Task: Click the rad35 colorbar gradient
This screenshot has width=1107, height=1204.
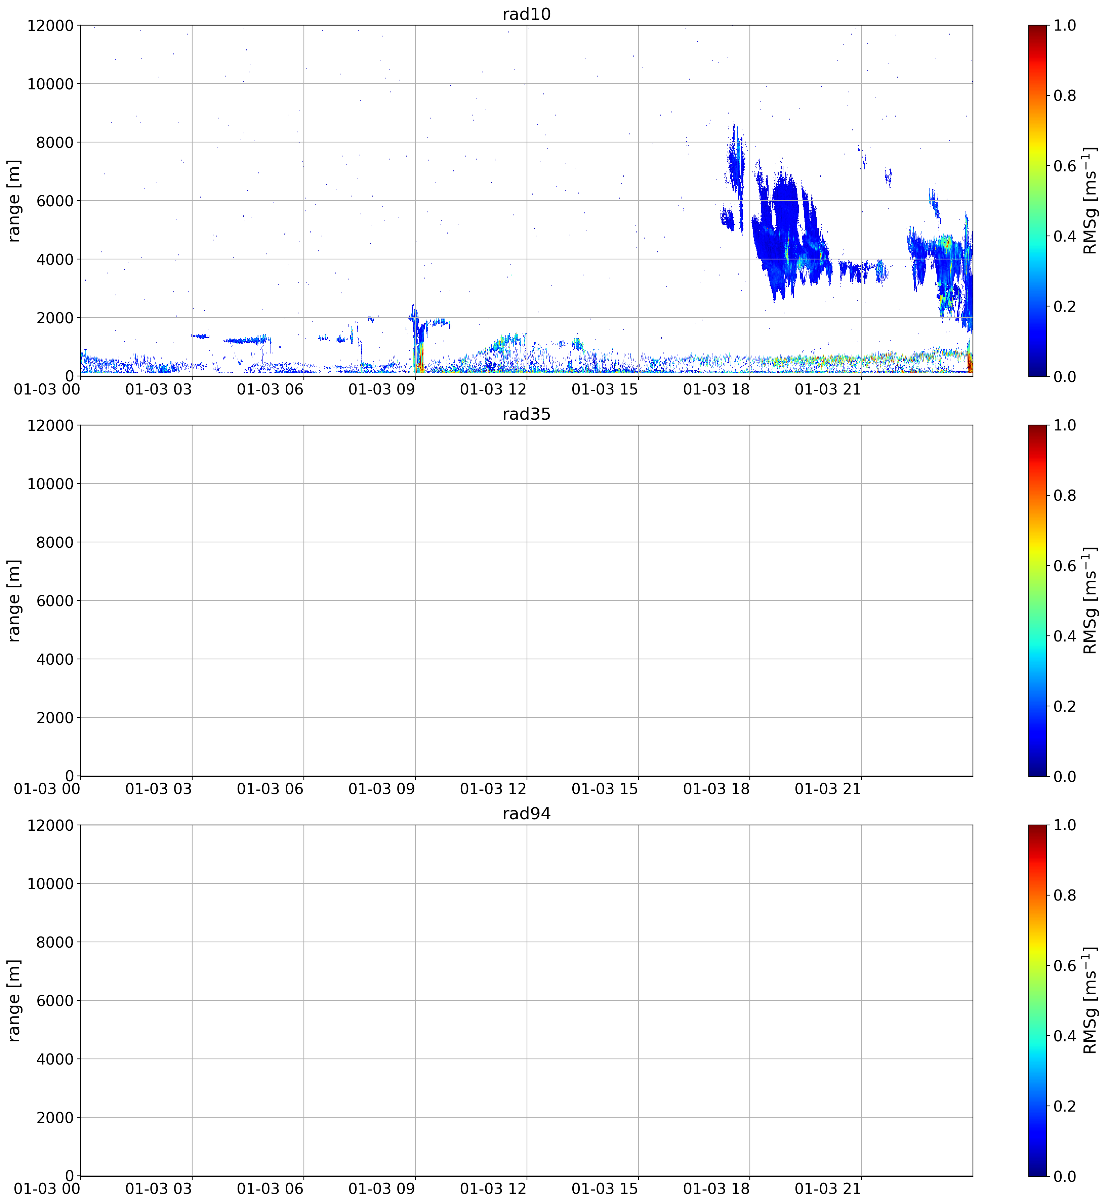Action: click(1037, 601)
